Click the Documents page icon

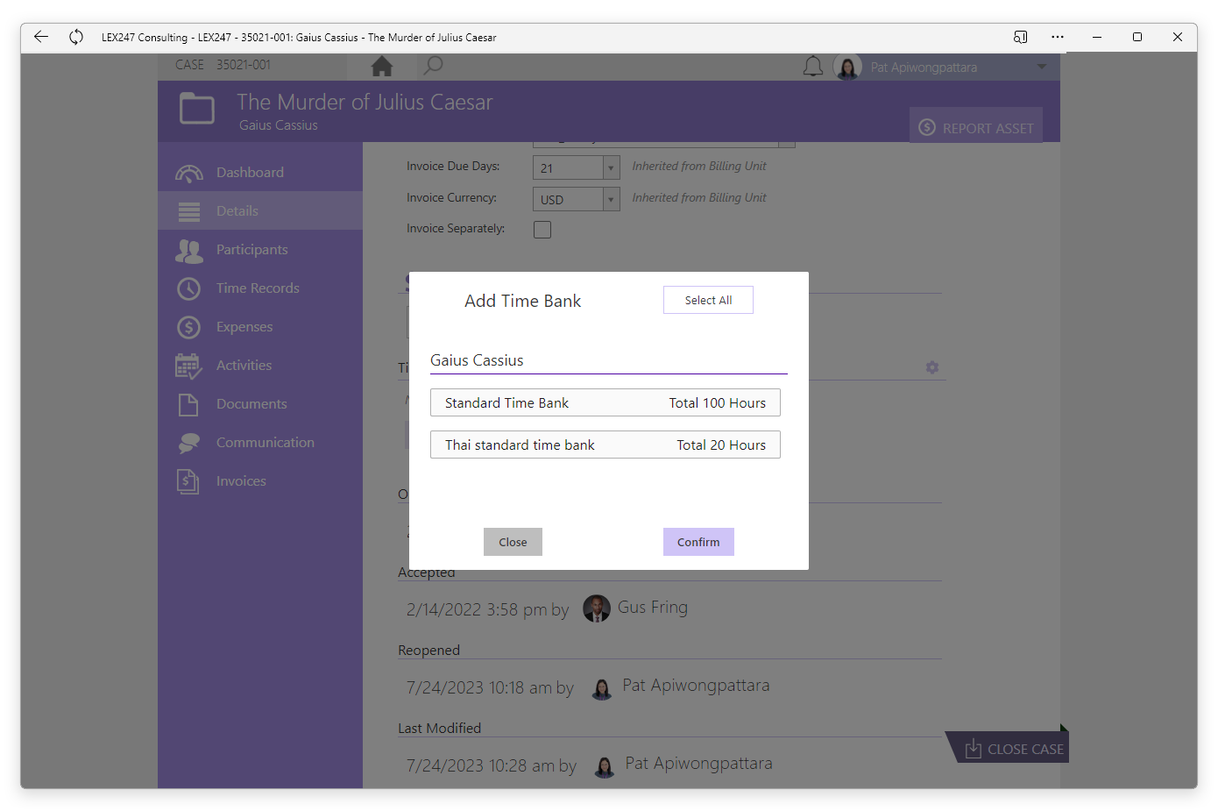[188, 404]
